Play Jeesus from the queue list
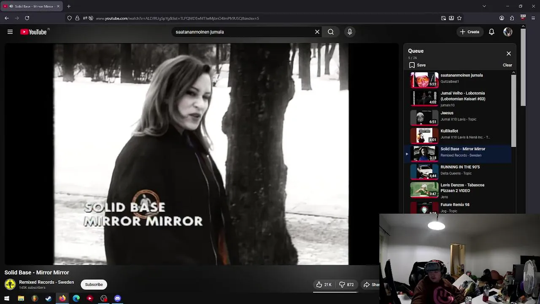Screen dimensions: 540x304 (457, 117)
